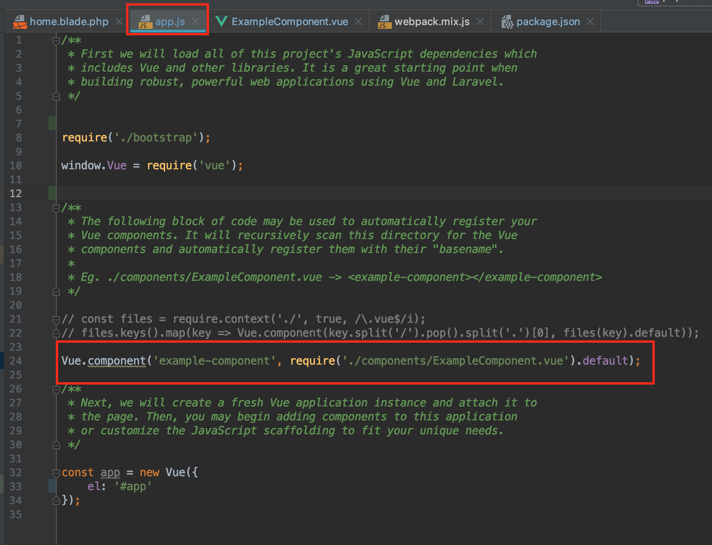Switch to the home.blade.php tab
Image resolution: width=712 pixels, height=545 pixels.
pos(69,21)
